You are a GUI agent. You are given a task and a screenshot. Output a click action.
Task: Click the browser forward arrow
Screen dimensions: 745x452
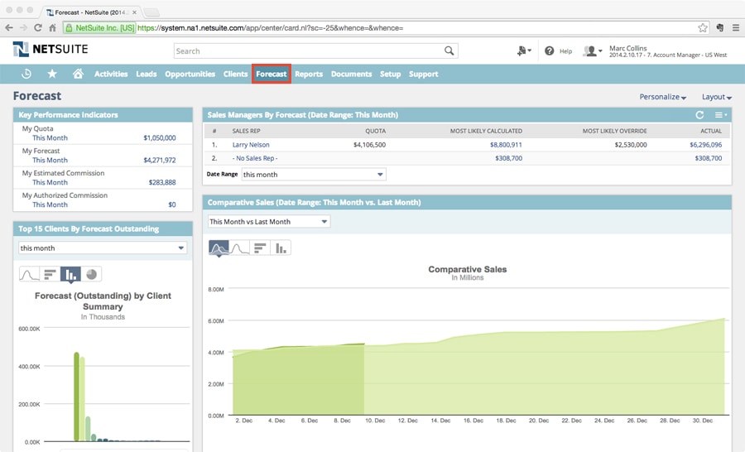click(23, 28)
